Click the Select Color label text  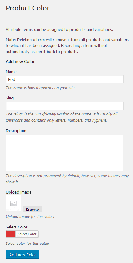[x=17, y=227]
